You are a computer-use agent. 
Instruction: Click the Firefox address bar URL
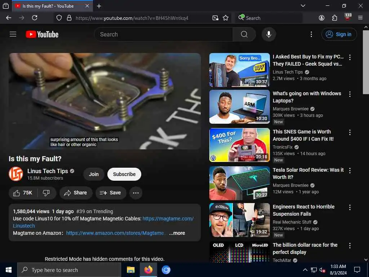(x=132, y=18)
